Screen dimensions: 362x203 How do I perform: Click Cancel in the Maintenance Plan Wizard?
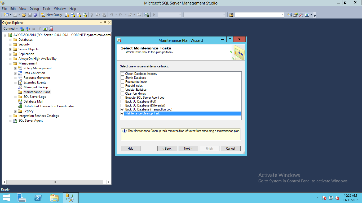click(231, 149)
